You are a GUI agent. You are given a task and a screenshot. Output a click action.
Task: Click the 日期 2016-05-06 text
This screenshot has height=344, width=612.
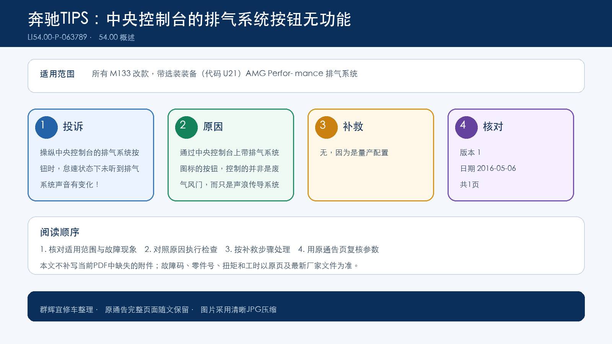tap(488, 169)
